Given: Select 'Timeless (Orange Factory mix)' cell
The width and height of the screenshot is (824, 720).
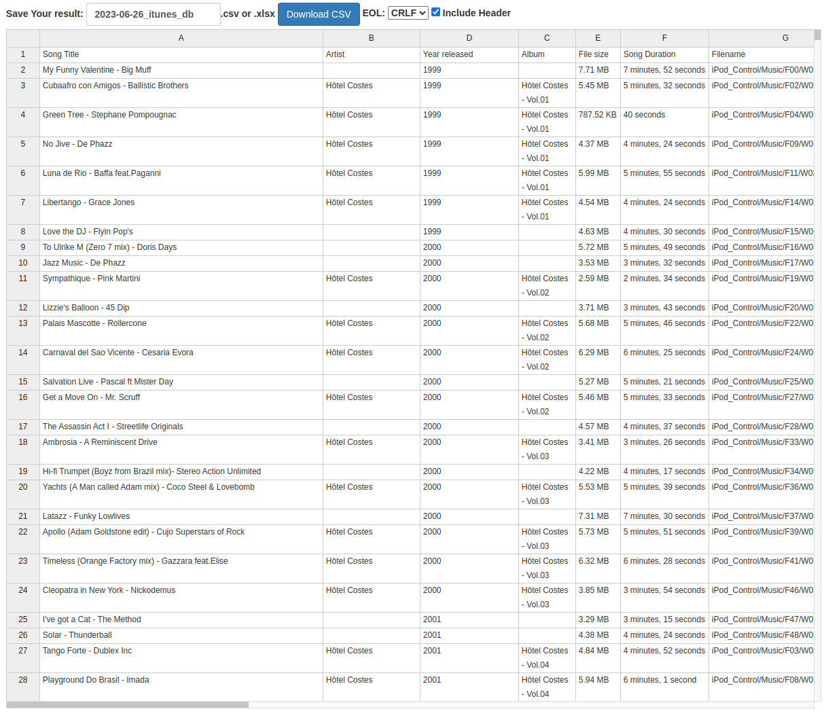Looking at the screenshot, I should (181, 569).
